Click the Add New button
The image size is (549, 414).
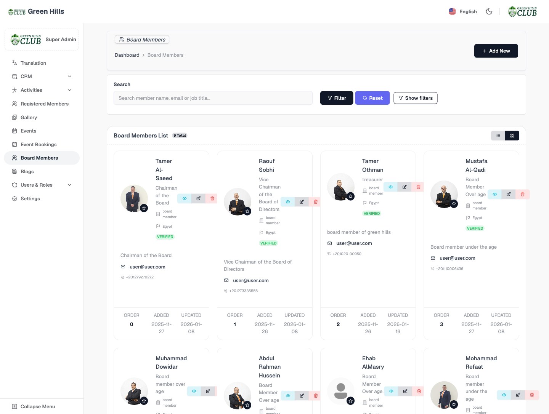(496, 51)
